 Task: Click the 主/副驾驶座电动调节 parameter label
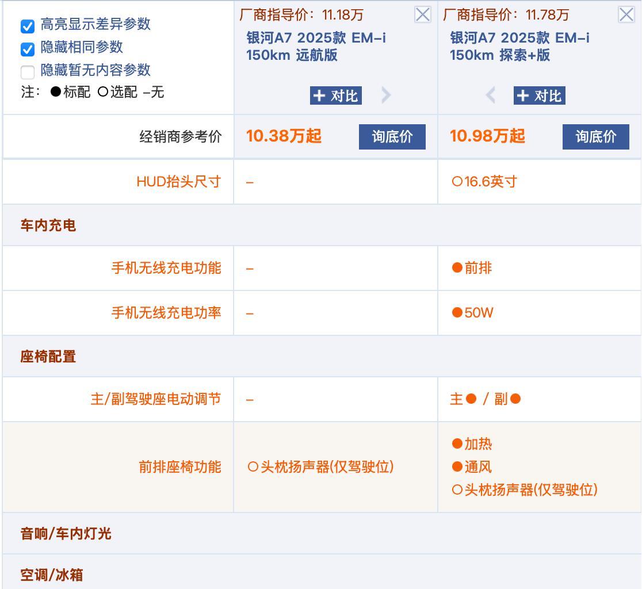point(155,399)
